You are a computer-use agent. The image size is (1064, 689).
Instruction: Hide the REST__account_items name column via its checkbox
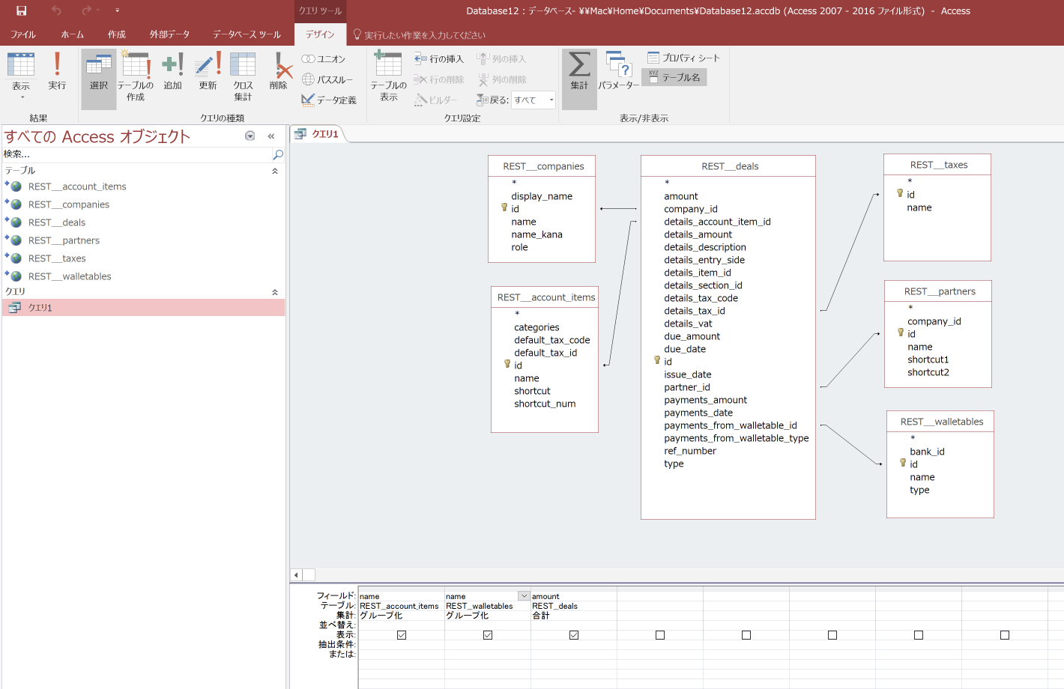[401, 634]
